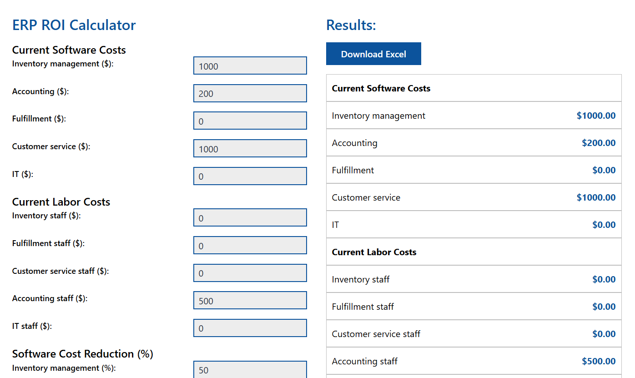Click the ERP ROI Calculator title
The height and width of the screenshot is (378, 635).
point(74,25)
